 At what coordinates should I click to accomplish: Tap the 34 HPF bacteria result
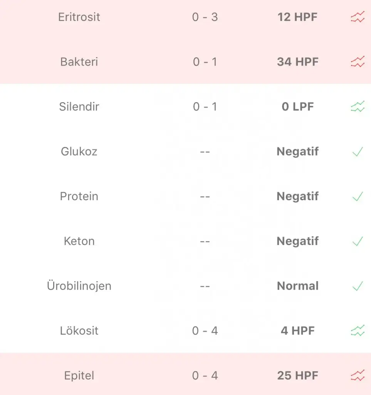pos(298,62)
